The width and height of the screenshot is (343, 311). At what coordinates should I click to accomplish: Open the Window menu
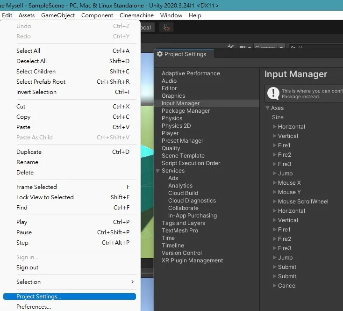click(171, 15)
